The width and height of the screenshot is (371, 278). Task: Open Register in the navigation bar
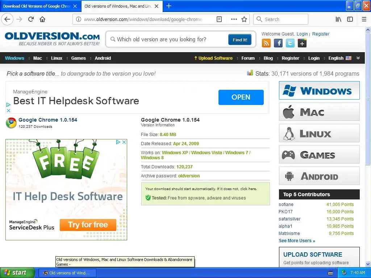click(x=290, y=58)
